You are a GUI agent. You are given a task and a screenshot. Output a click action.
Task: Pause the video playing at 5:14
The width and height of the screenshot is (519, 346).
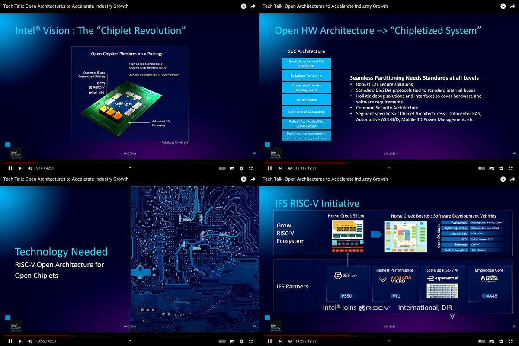coord(10,168)
